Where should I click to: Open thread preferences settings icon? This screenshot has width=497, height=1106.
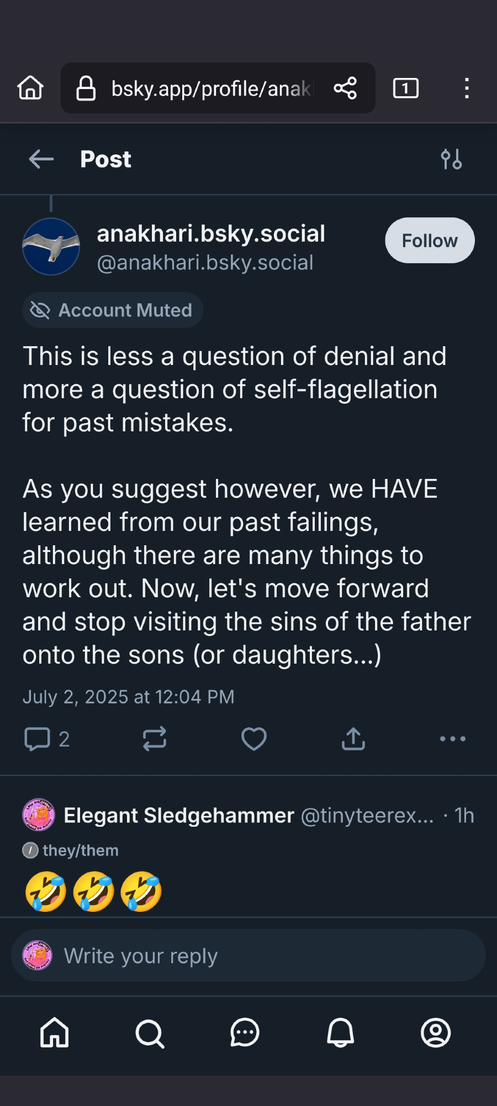(x=451, y=159)
